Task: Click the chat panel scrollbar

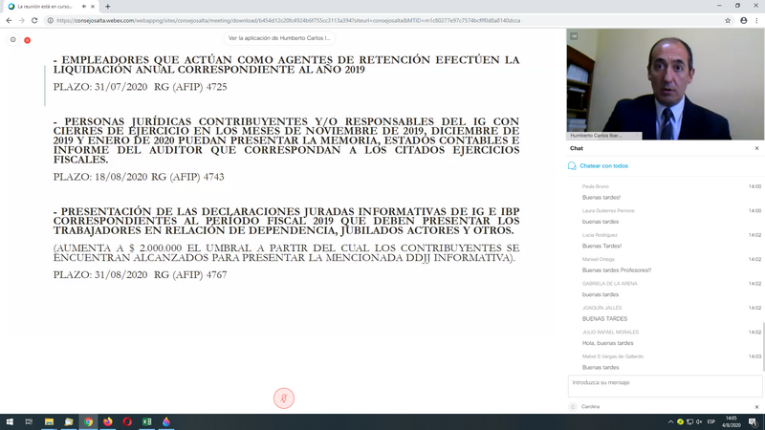Action: click(763, 346)
